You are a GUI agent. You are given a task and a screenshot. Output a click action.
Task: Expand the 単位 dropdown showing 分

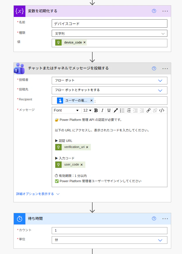coord(110,240)
